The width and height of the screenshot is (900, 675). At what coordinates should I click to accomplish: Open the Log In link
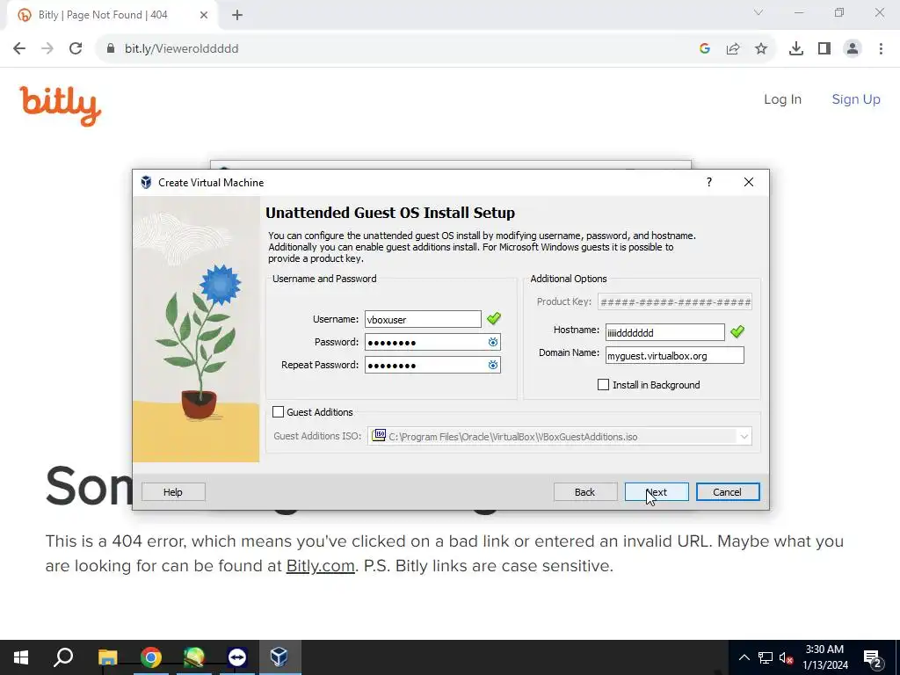click(782, 99)
